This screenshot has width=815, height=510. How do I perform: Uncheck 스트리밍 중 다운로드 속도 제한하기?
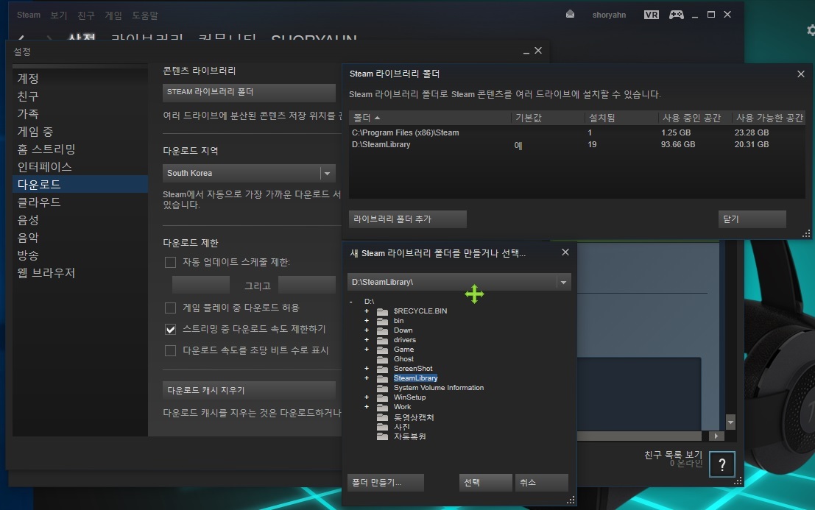point(170,329)
